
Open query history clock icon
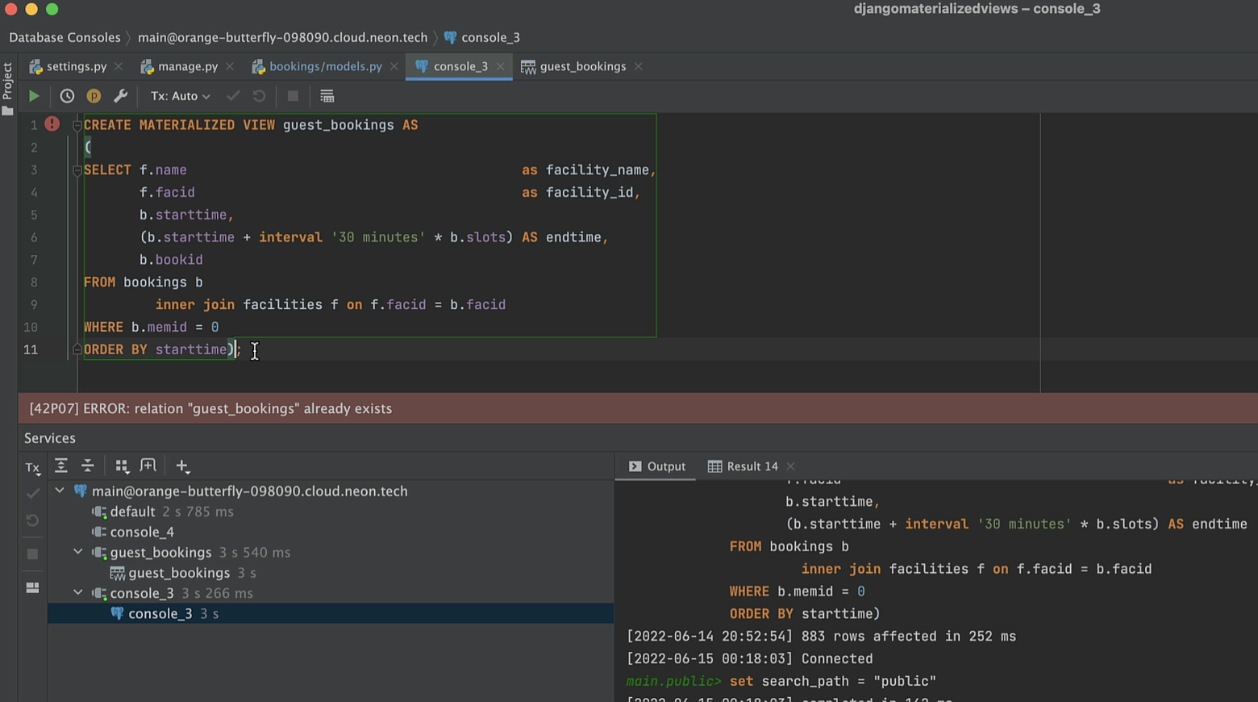pos(67,96)
